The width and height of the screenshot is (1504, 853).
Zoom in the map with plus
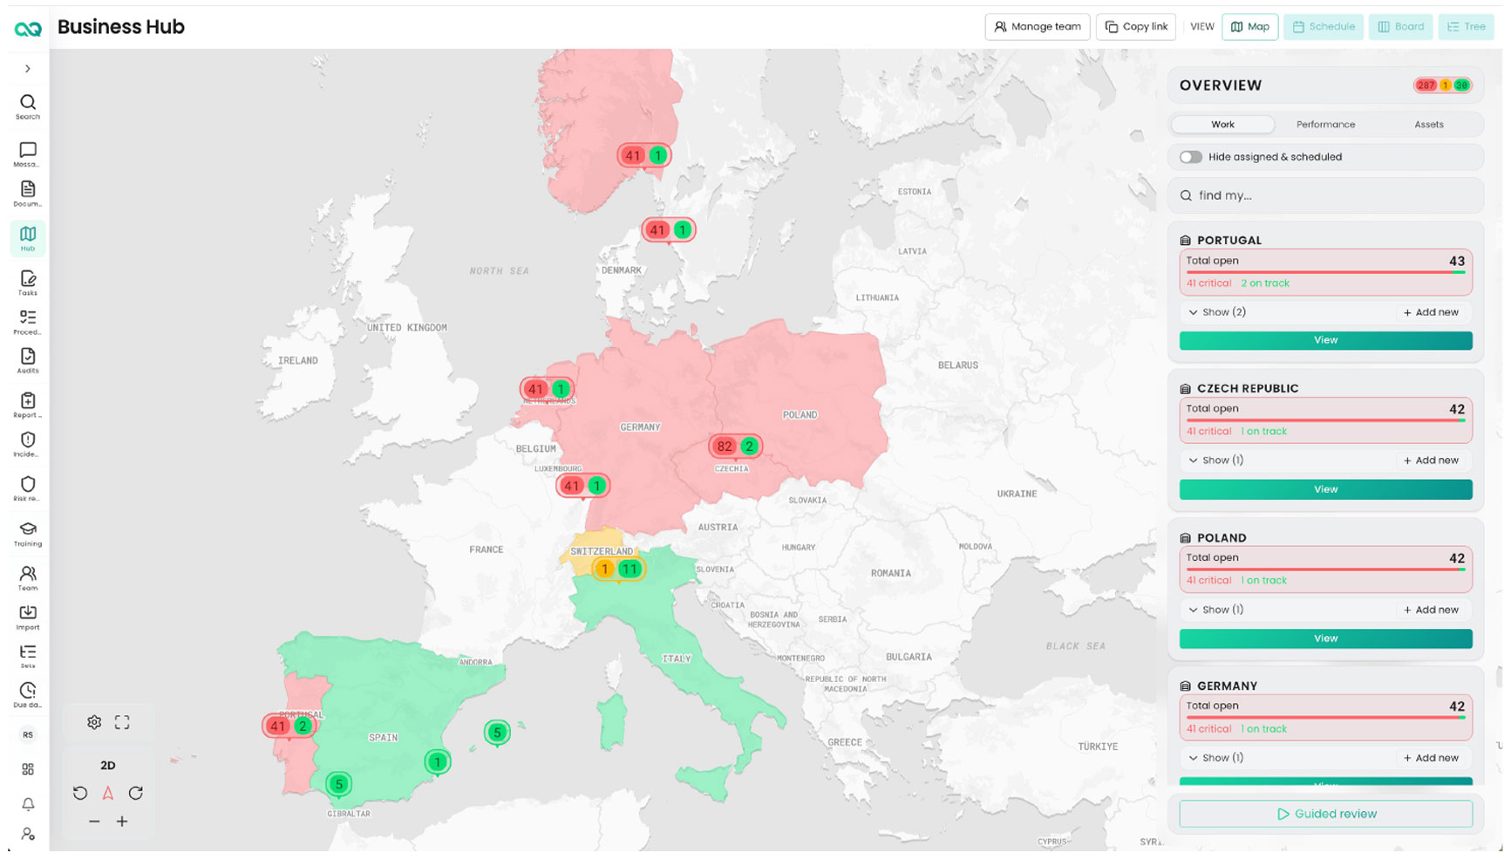(x=122, y=822)
